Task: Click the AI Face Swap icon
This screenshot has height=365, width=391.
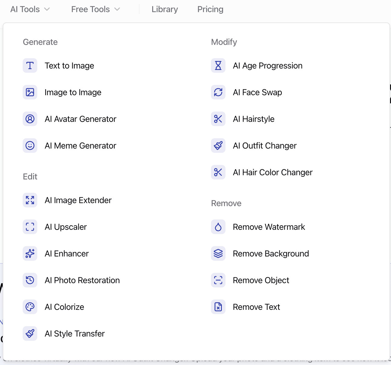Action: pyautogui.click(x=218, y=92)
